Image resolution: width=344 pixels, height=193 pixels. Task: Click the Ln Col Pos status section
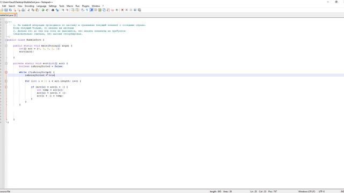pyautogui.click(x=264, y=191)
